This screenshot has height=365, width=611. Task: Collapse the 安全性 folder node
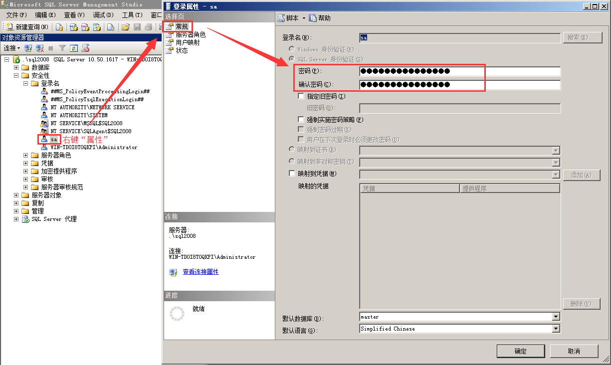(x=16, y=75)
